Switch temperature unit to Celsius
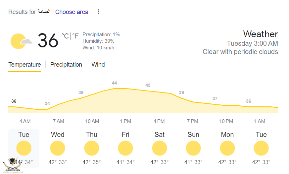289x174 pixels. tap(65, 36)
